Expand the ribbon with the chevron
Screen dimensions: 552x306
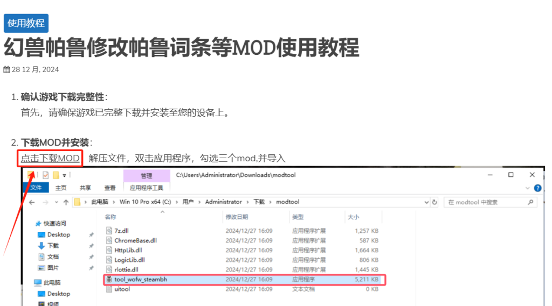pyautogui.click(x=527, y=188)
